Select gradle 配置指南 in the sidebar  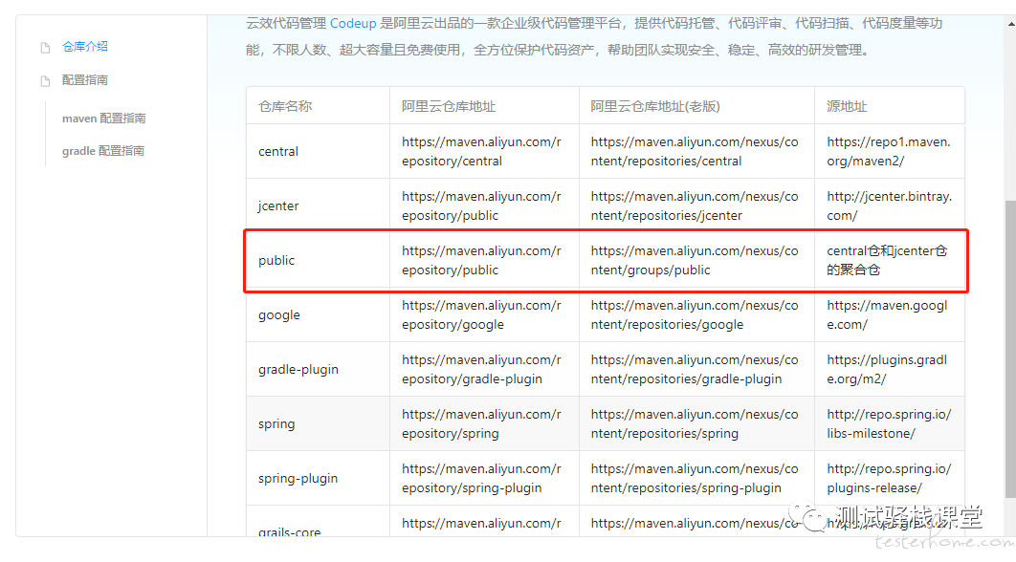(x=103, y=151)
